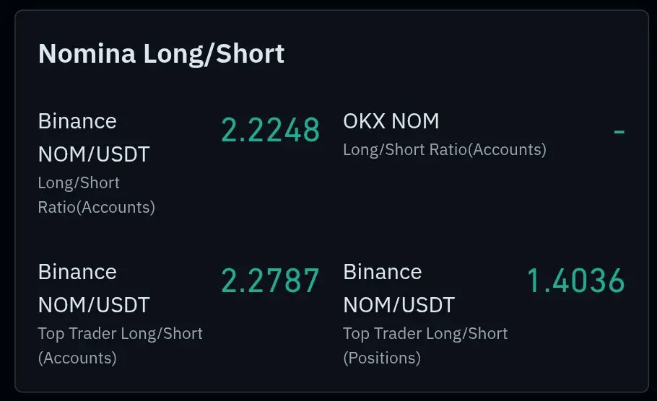
Task: Select the 2.2787 top trader accounts value
Action: (270, 281)
